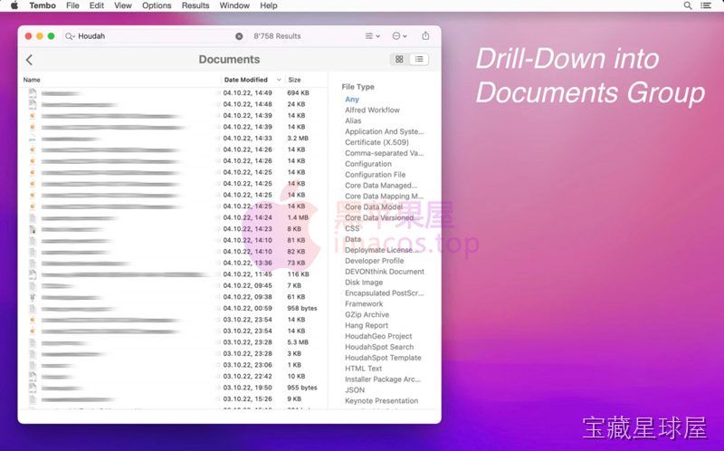Click the search magnifier options icon

pos(70,36)
